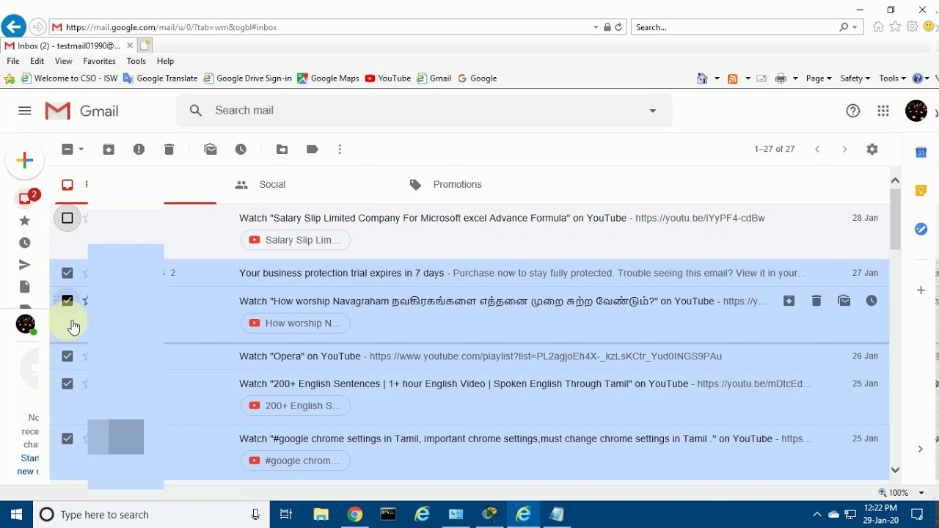Open the Google apps grid
This screenshot has height=528, width=939.
pyautogui.click(x=883, y=111)
